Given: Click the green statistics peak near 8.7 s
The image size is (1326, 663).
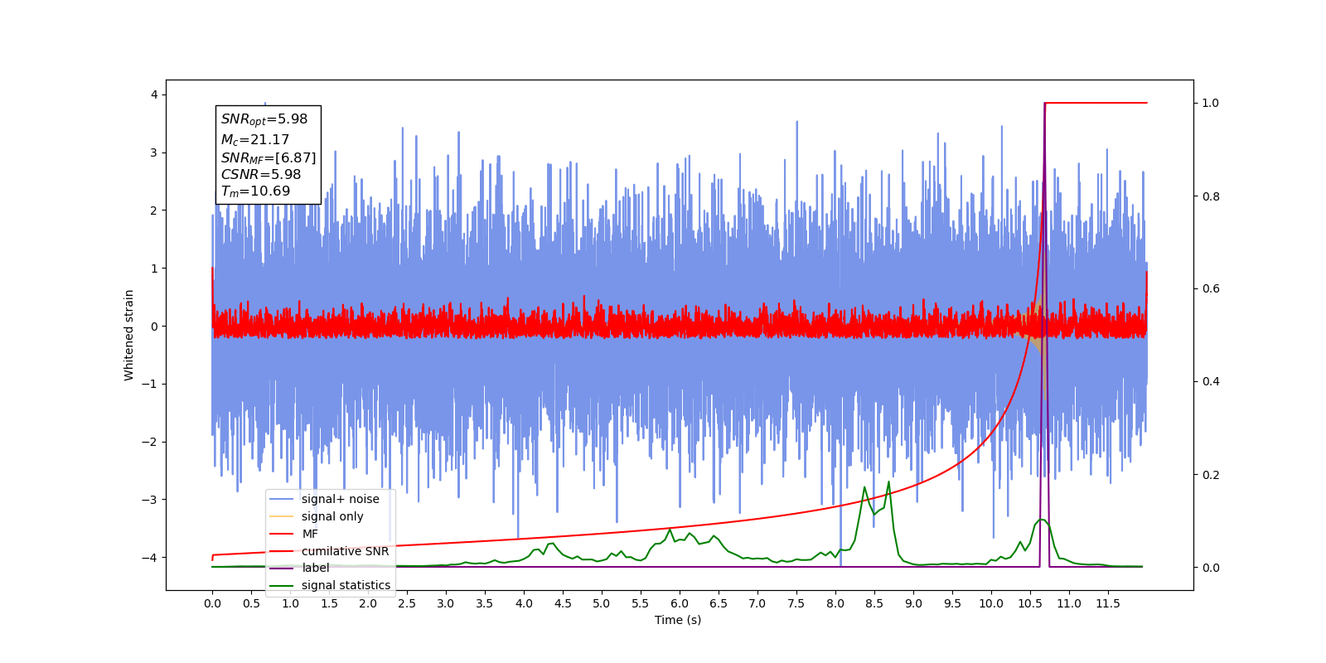Looking at the screenshot, I should (x=888, y=482).
